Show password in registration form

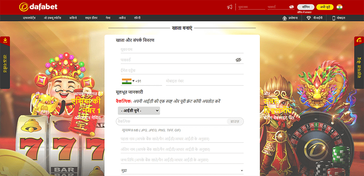pos(238,60)
